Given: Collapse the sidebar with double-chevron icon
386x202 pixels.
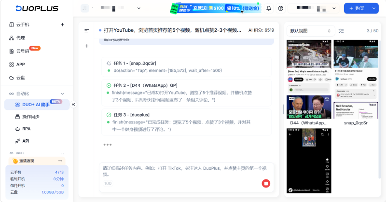Looking at the screenshot, I should pyautogui.click(x=73, y=104).
